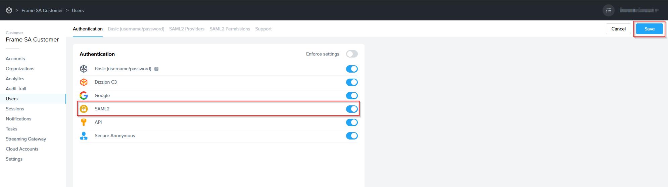The height and width of the screenshot is (187, 668).
Task: Click the Google logo icon
Action: (84, 95)
